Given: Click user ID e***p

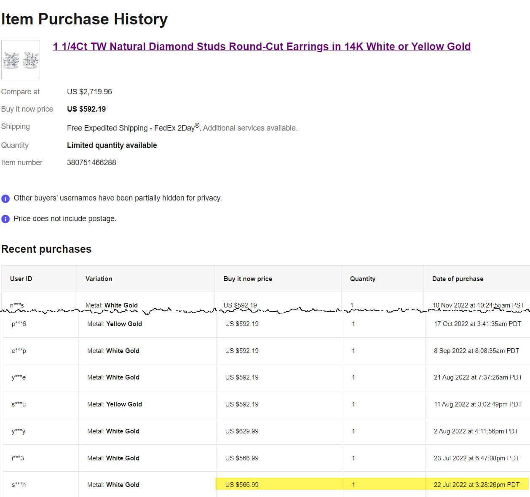Looking at the screenshot, I should click(x=19, y=351).
